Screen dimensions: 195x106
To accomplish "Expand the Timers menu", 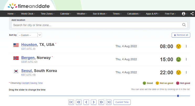I will pyautogui.click(x=117, y=14).
